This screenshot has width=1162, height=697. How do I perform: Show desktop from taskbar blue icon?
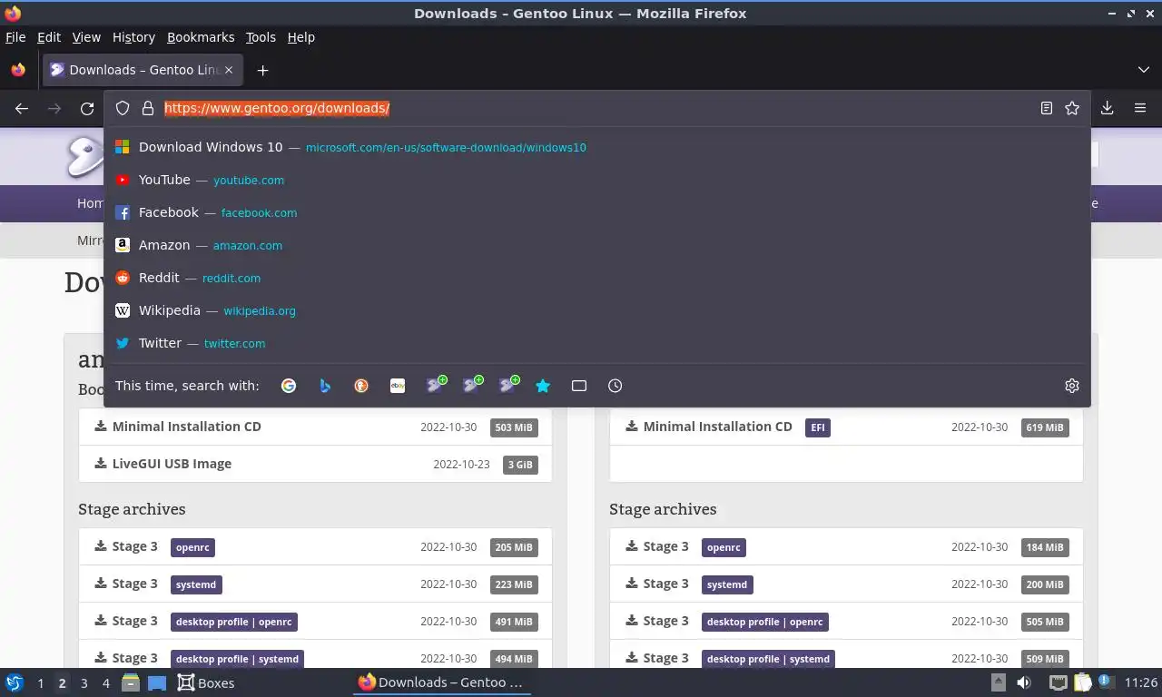(x=156, y=682)
